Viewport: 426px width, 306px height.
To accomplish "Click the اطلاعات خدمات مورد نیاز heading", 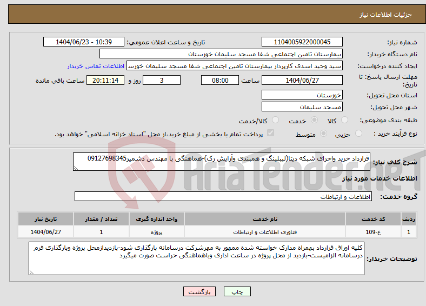I will point(380,178).
